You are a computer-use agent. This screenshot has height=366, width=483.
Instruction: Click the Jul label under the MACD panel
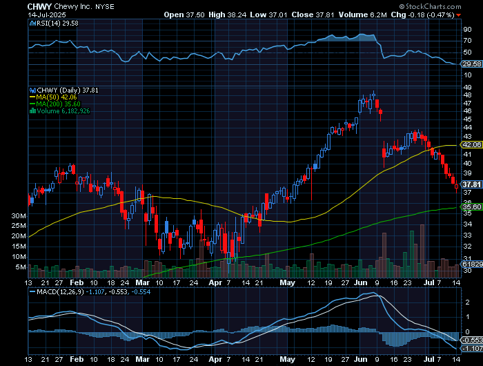point(428,360)
